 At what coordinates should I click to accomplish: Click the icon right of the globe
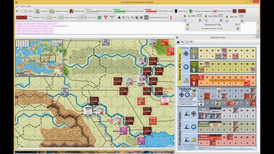coord(141,18)
